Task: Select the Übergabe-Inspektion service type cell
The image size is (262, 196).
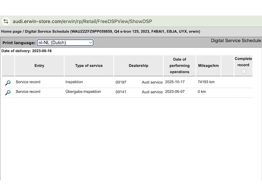Action: 83,92
